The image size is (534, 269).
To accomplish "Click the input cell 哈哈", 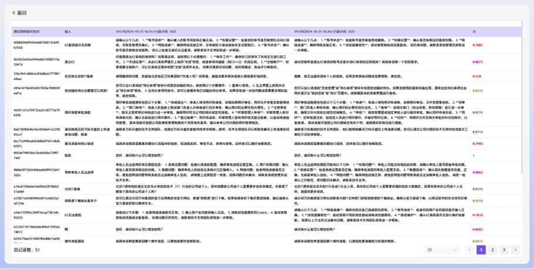I will tap(68, 155).
